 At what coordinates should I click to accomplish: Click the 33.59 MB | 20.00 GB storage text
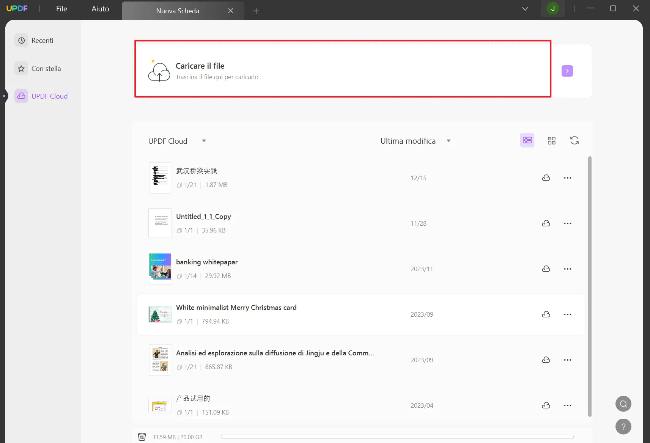[x=177, y=437]
